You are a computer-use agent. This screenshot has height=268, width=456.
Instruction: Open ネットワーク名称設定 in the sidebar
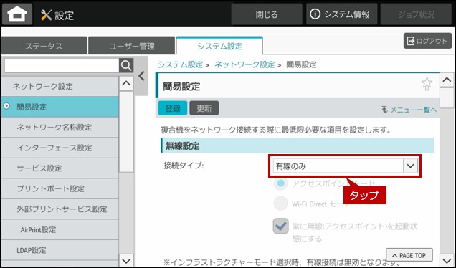pyautogui.click(x=60, y=128)
